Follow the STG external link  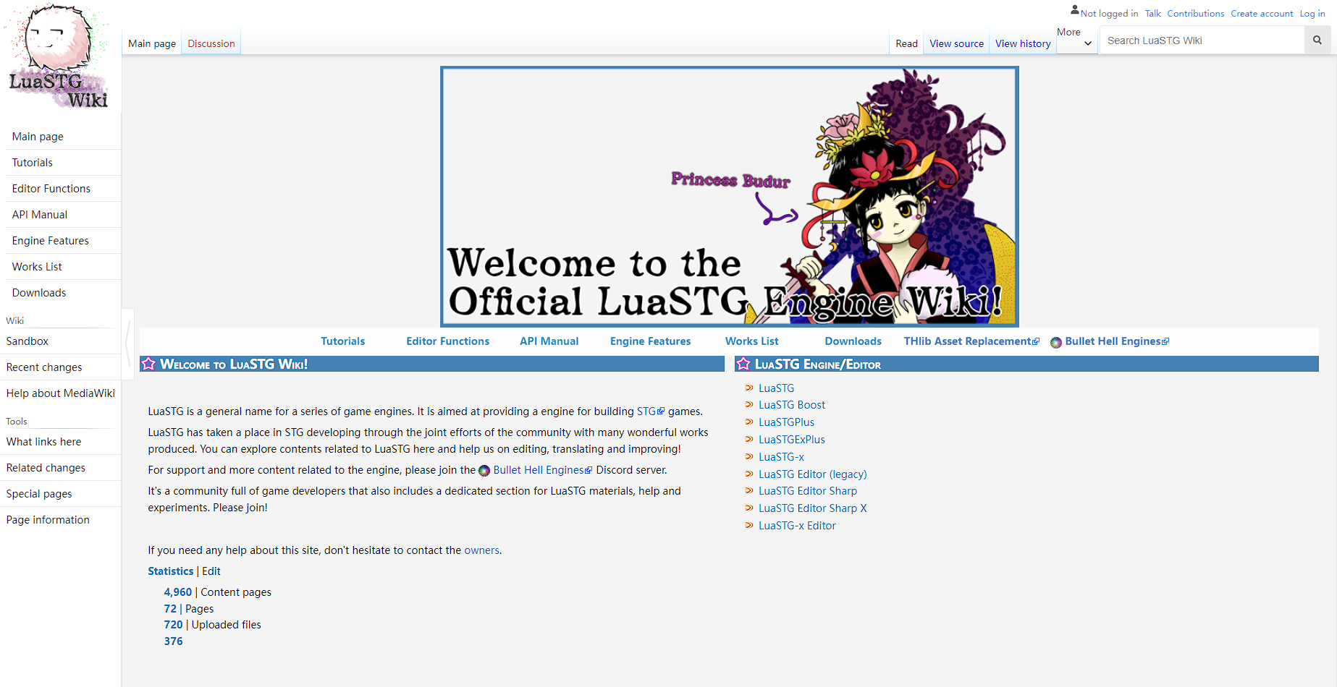tap(650, 411)
